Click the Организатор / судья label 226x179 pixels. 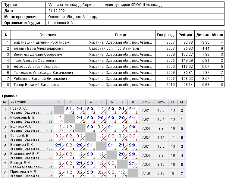coord(22,23)
